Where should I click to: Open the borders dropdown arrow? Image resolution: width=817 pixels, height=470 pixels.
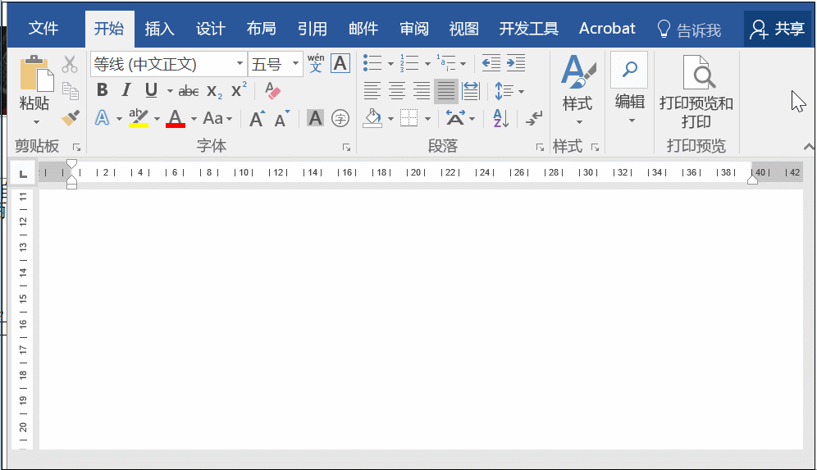428,119
